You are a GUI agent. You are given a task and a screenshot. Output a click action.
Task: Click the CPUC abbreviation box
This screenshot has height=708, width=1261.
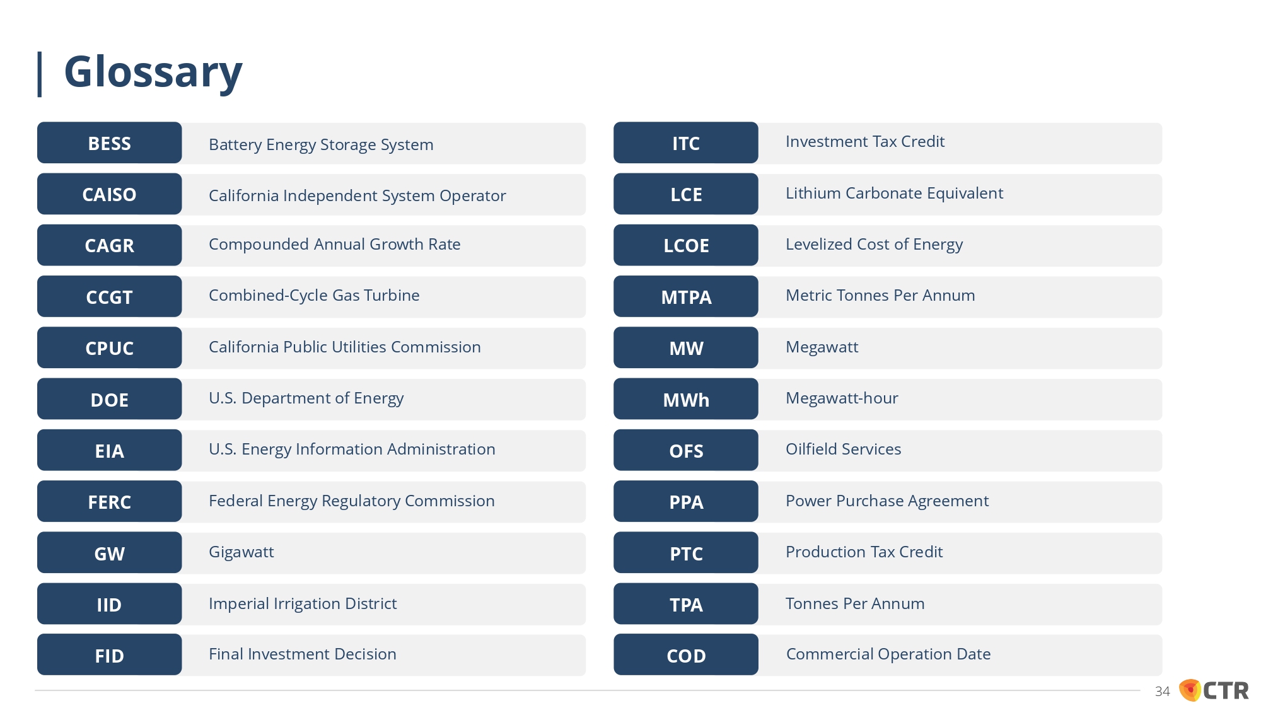pos(110,347)
